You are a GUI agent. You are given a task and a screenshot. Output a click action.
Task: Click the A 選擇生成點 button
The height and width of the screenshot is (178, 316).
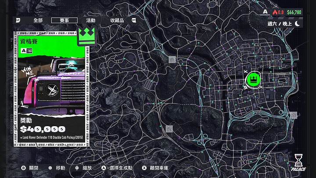coord(117,168)
